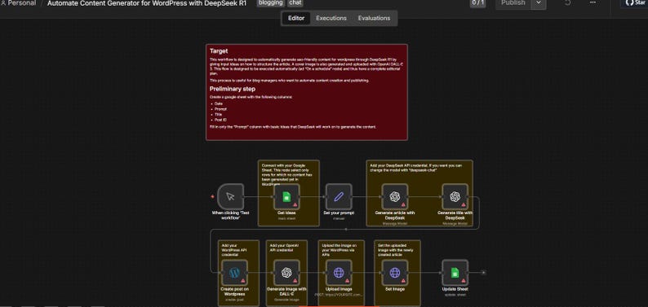Screen dimensions: 648x307
Task: Switch to the Evaluations tab
Action: point(374,18)
